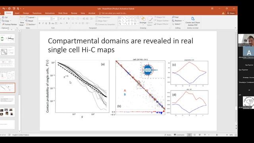Select the slide thumbnail with photo grid
254x143 pixels.
pyautogui.click(x=7, y=112)
